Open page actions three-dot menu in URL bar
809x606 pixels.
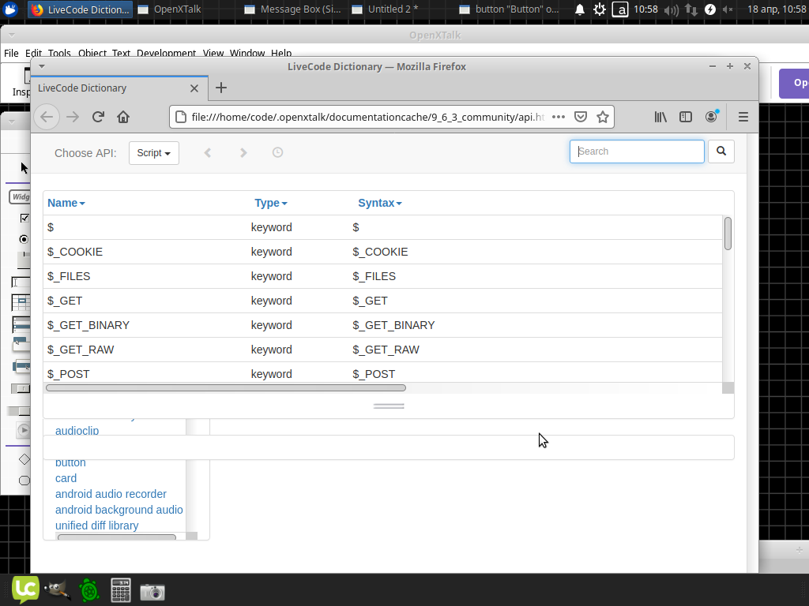coord(559,117)
